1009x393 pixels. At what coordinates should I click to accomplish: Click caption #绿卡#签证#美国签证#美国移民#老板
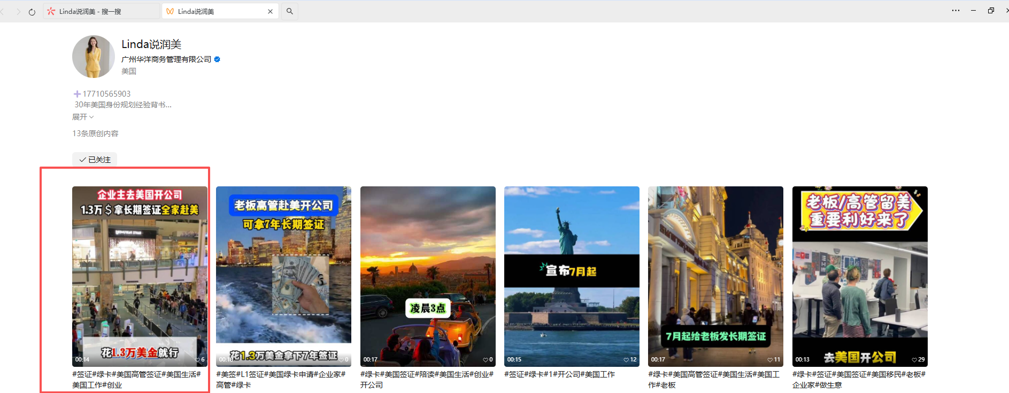pos(859,380)
